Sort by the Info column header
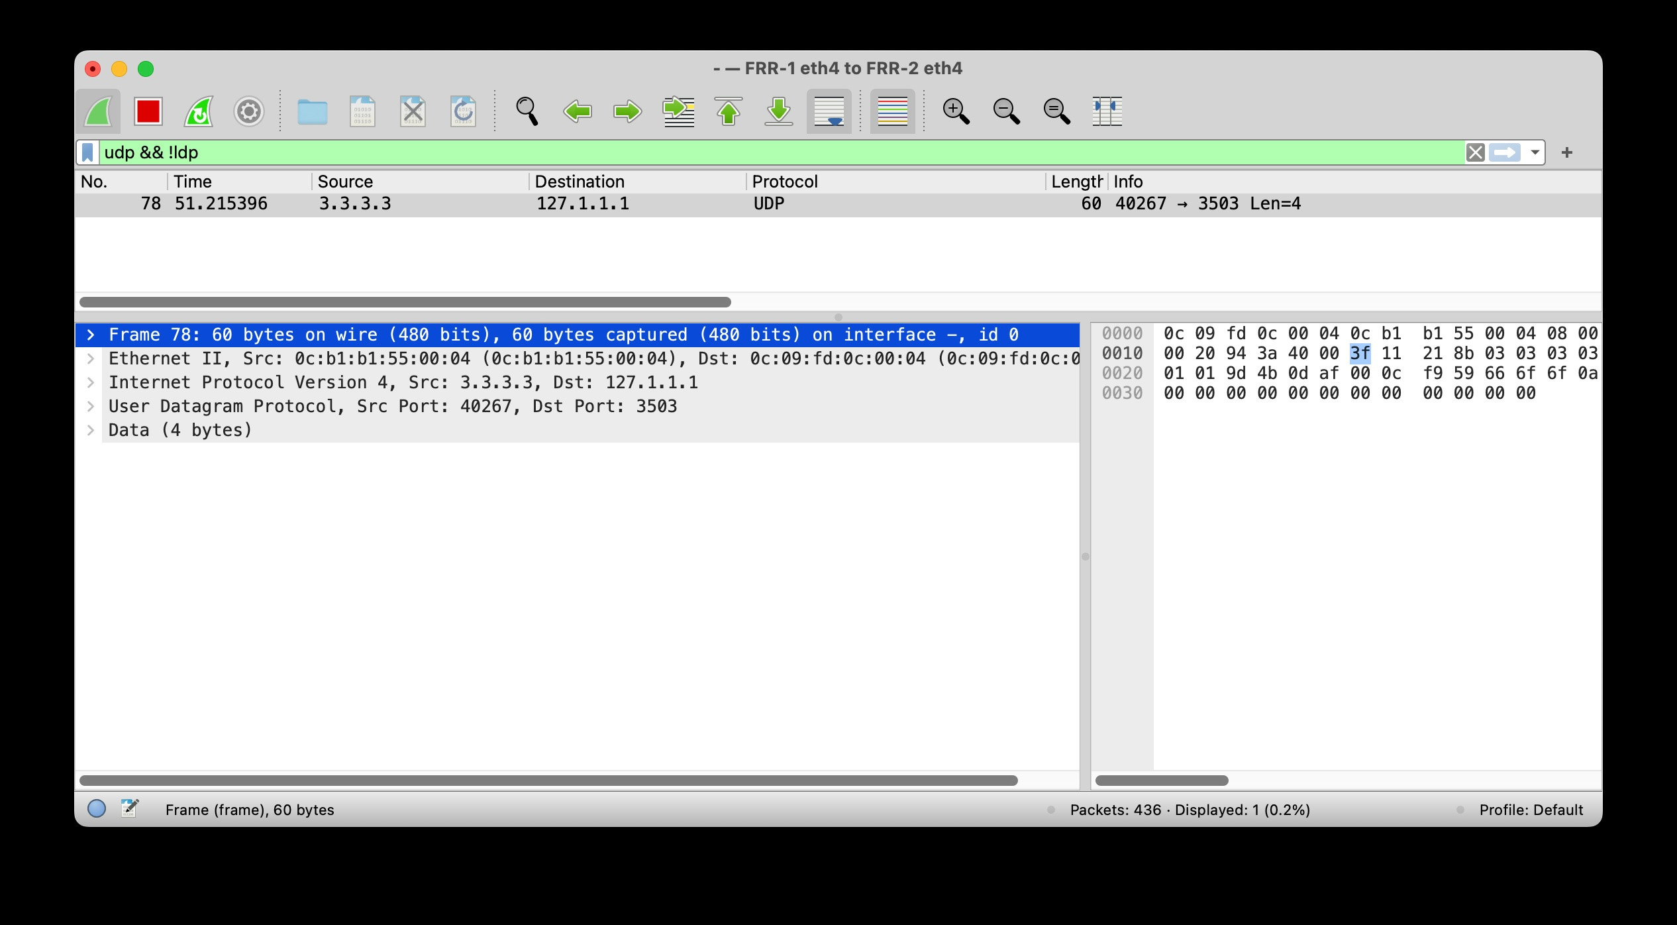This screenshot has width=1677, height=925. pyautogui.click(x=1355, y=182)
